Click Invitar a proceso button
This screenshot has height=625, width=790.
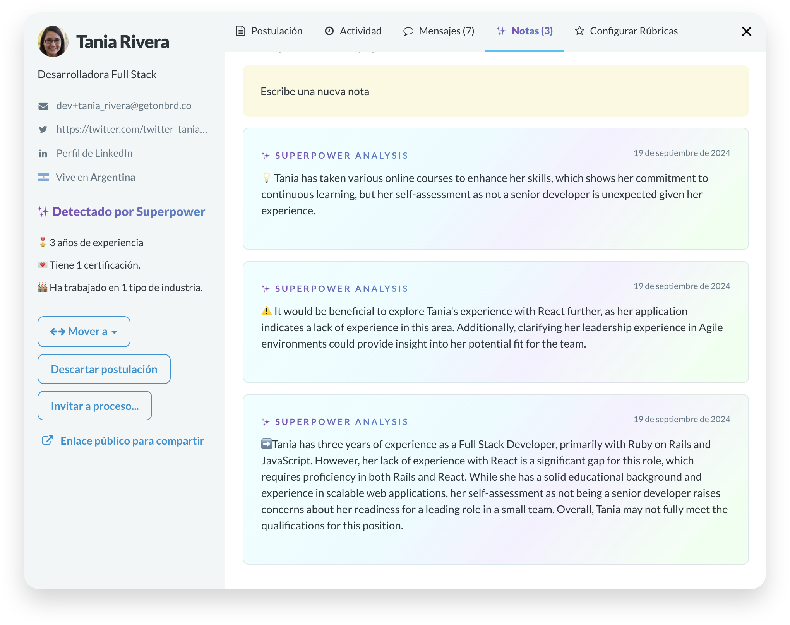[95, 406]
